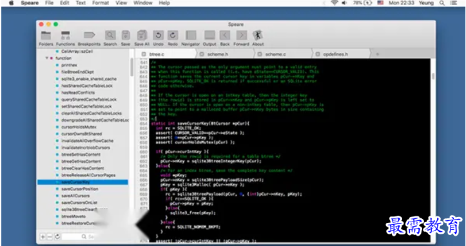466x246 pixels.
Task: Select setSharedCacheTableLock function
Action: tap(86, 106)
